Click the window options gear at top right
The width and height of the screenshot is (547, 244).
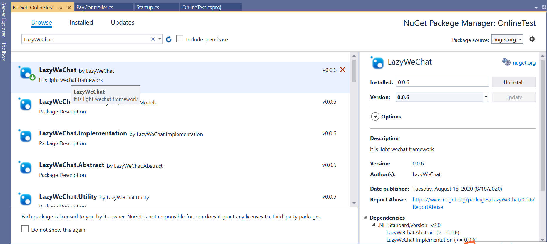tap(543, 7)
